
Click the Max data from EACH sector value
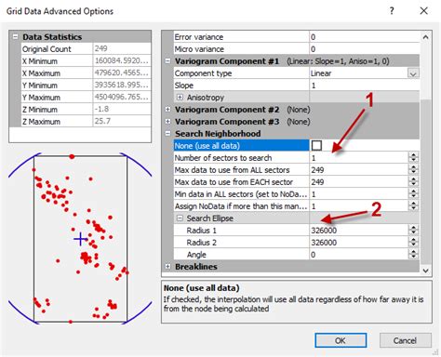pyautogui.click(x=359, y=182)
